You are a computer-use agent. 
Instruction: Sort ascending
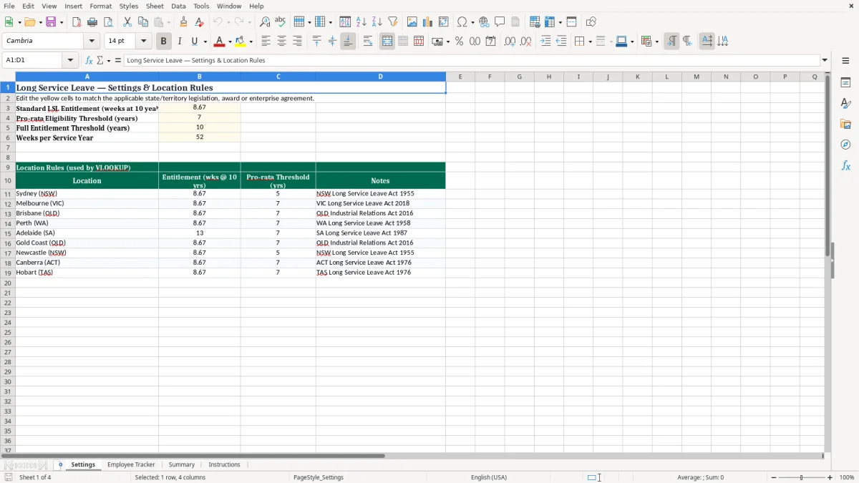[361, 22]
